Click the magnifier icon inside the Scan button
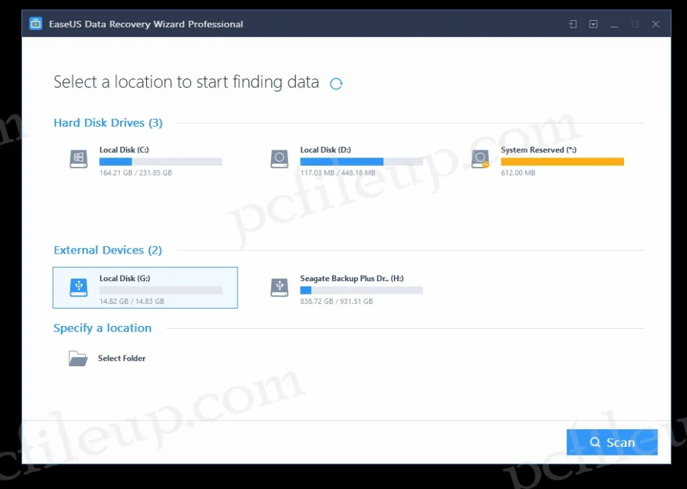This screenshot has width=687, height=489. point(594,442)
